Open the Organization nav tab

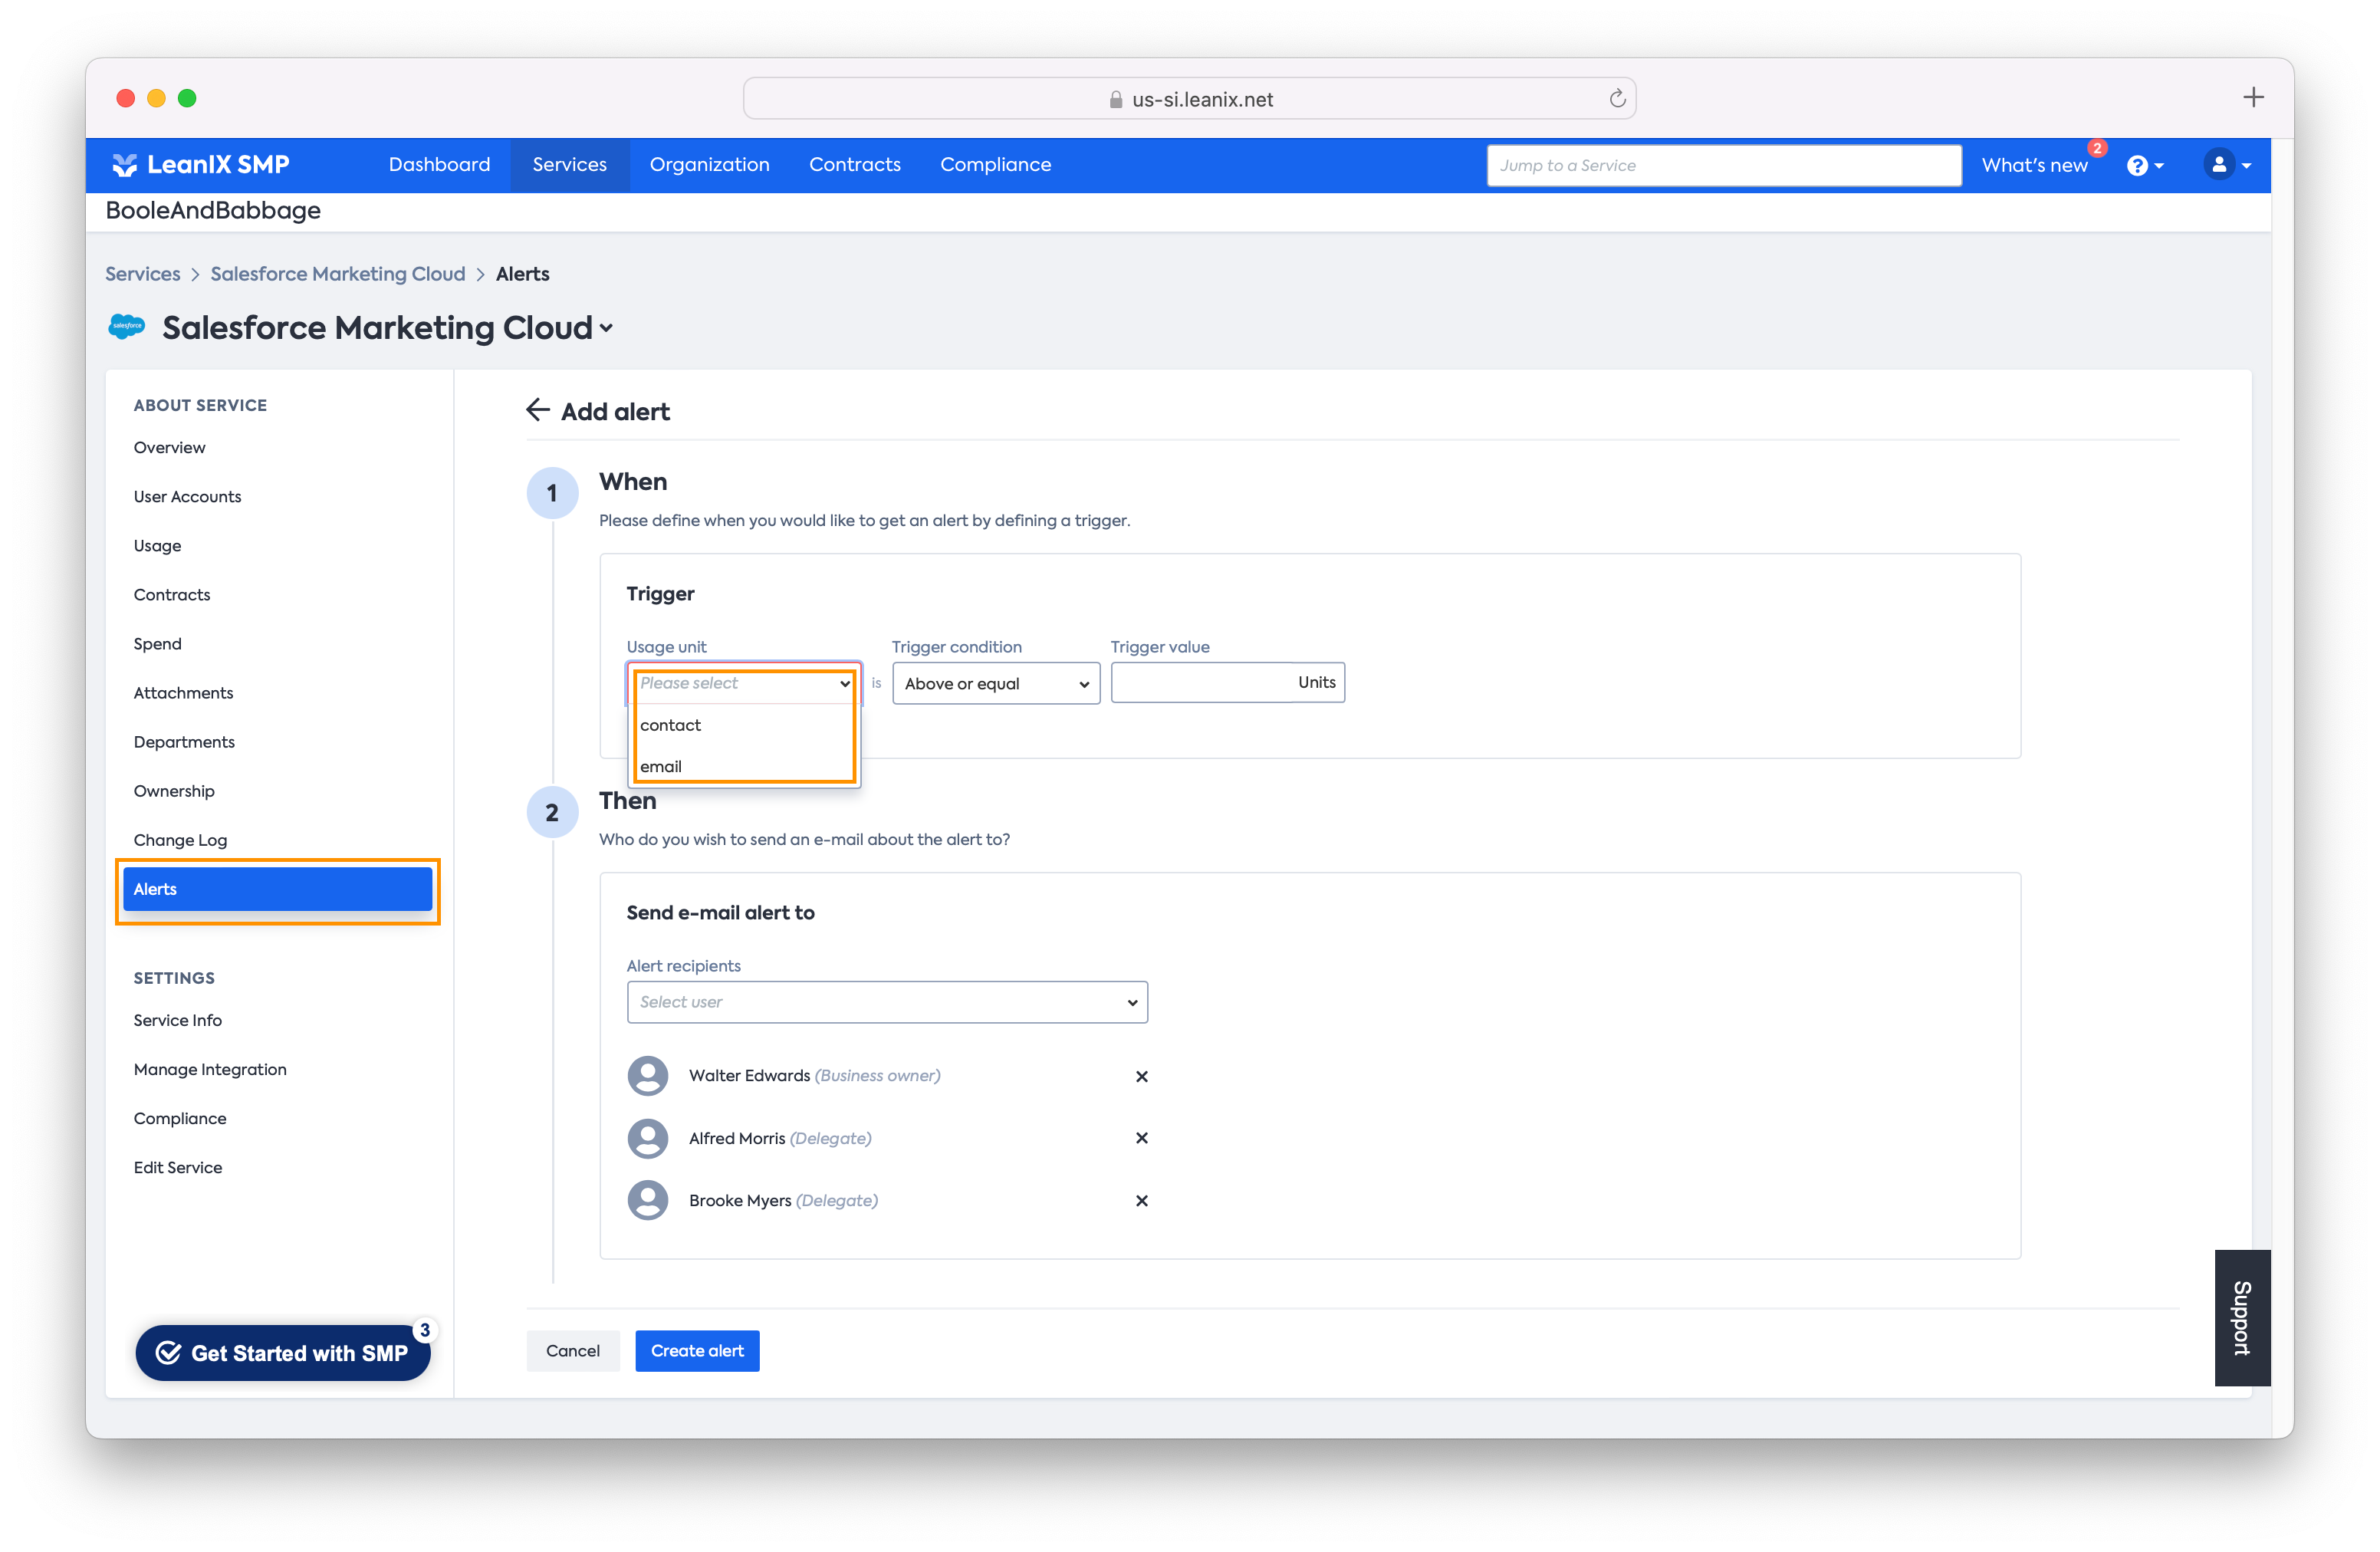709,165
